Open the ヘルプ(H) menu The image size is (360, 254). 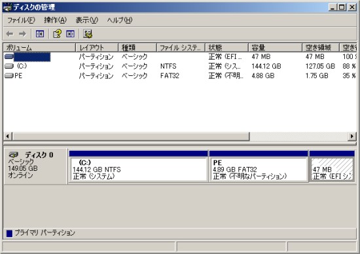(x=120, y=20)
